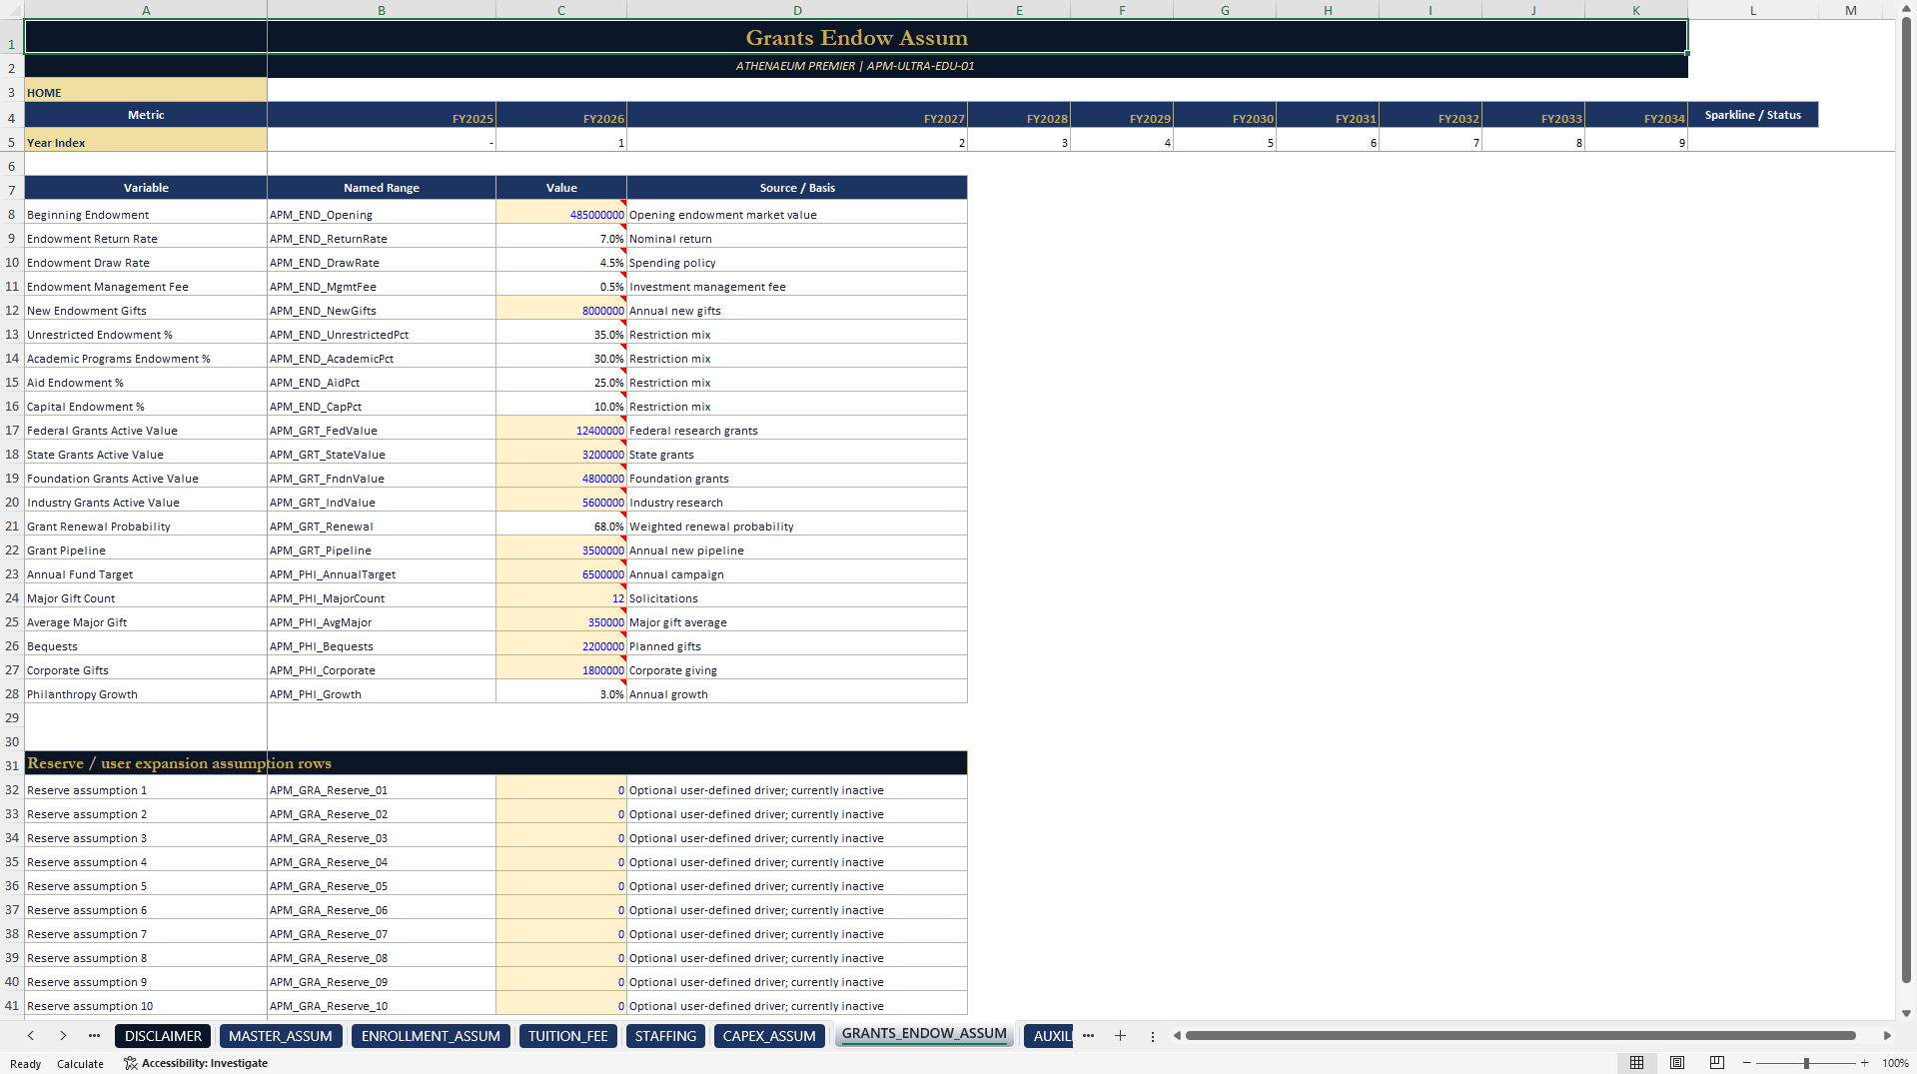This screenshot has width=1917, height=1074.
Task: Click the vertical scrollbar thumb
Action: point(1906,500)
